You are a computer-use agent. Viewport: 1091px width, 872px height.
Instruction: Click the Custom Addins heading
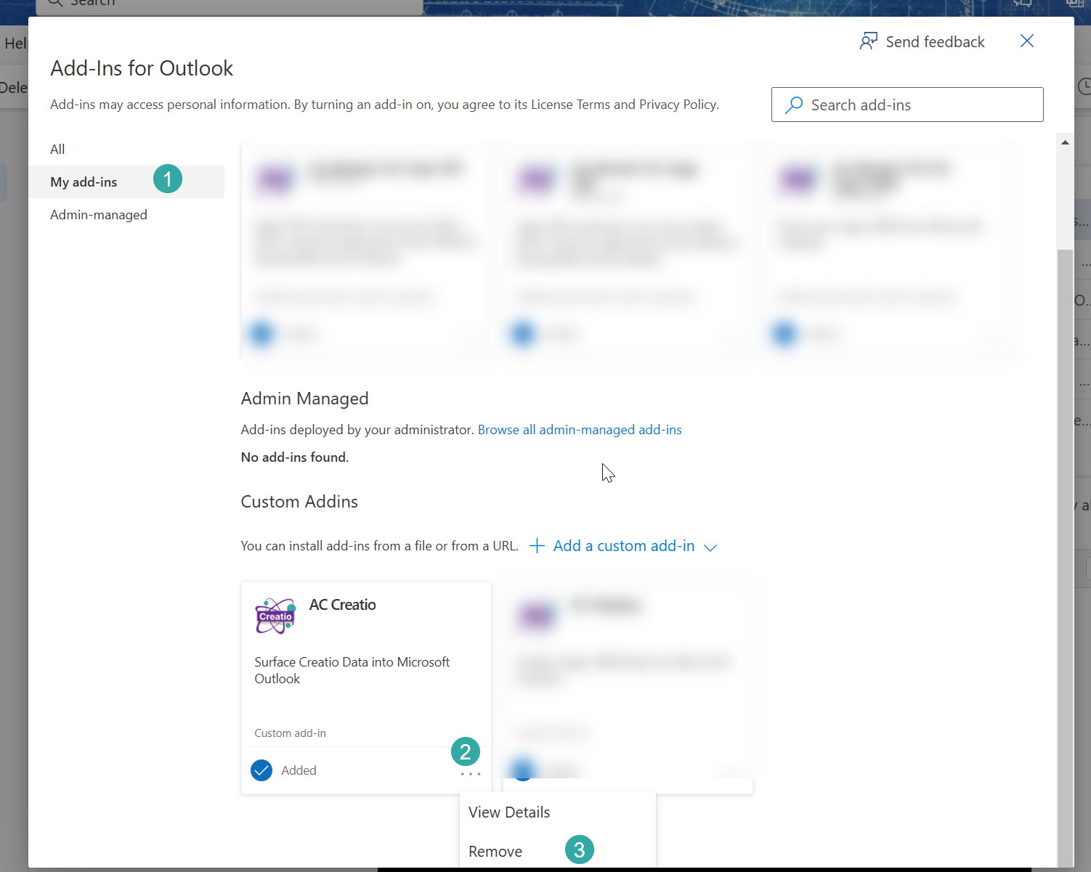pyautogui.click(x=299, y=502)
